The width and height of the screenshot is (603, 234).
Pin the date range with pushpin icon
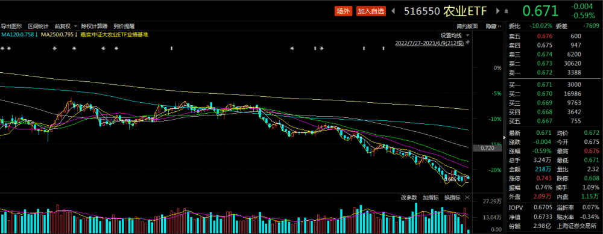pos(468,43)
